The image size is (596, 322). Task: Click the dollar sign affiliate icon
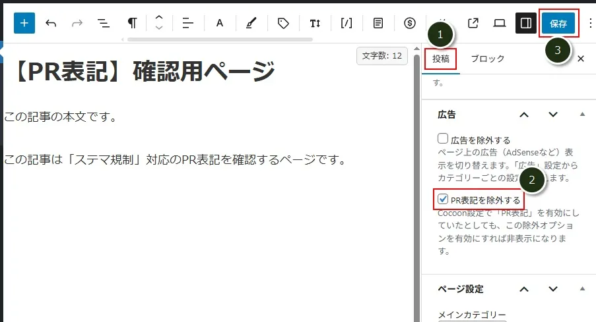click(409, 23)
